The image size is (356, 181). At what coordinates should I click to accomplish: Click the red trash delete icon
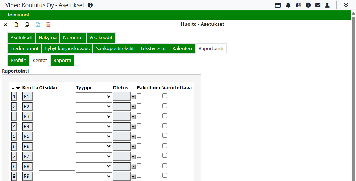(49, 25)
